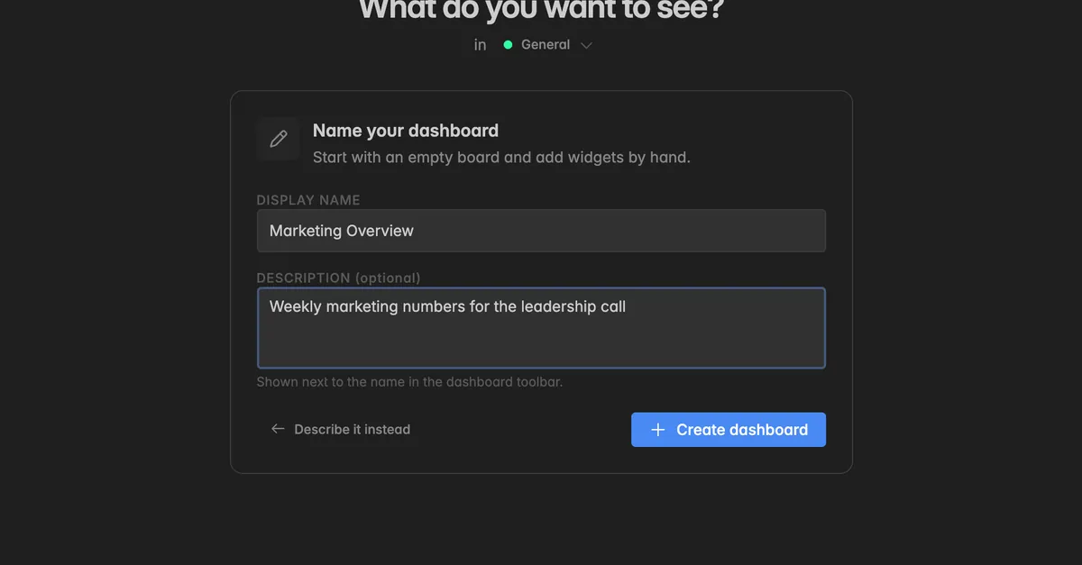Screen dimensions: 1082x565
Task: Click the green dot next to General
Action: (508, 45)
